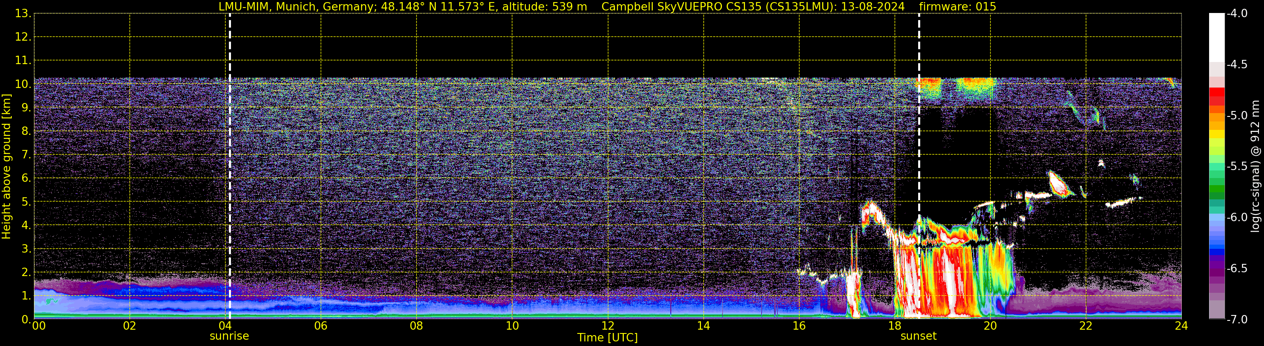1264x346 pixels.
Task: Click the '3.' height axis tick label
Action: pos(26,248)
